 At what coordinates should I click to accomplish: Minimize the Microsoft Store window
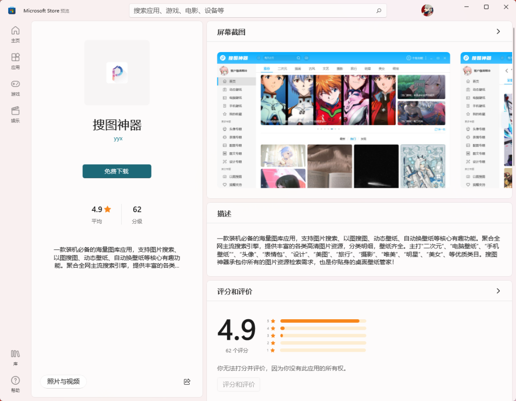point(466,7)
